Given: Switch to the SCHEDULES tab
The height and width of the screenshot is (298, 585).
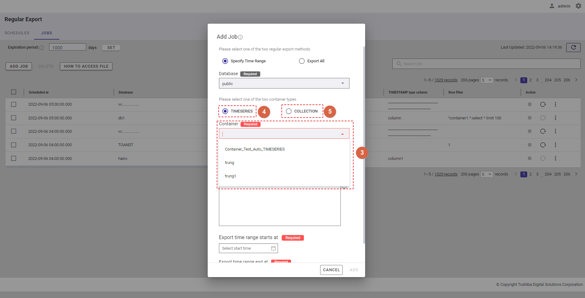Looking at the screenshot, I should click(17, 33).
